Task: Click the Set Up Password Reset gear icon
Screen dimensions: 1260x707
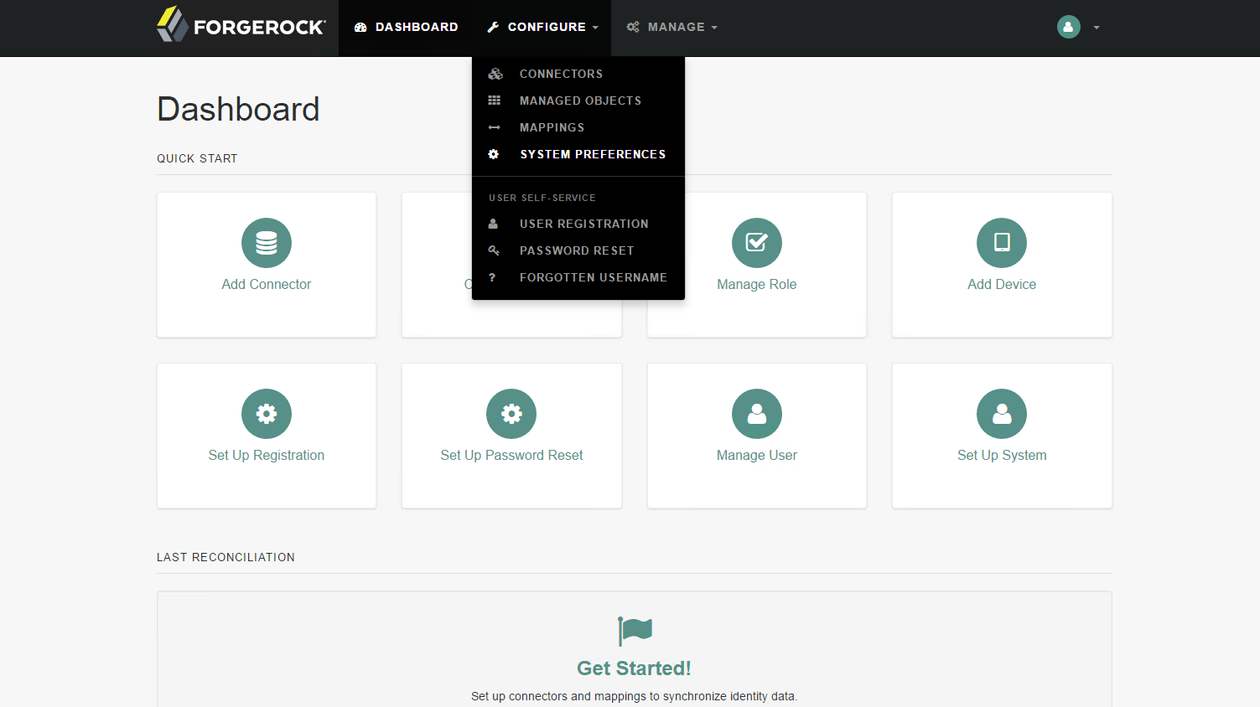Action: tap(511, 414)
